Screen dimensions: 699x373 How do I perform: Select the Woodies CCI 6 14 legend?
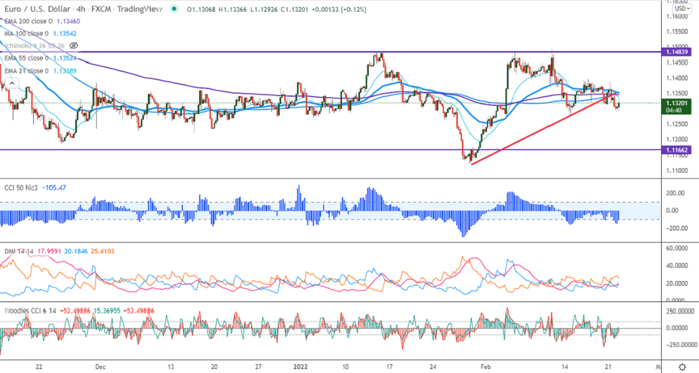pos(31,311)
